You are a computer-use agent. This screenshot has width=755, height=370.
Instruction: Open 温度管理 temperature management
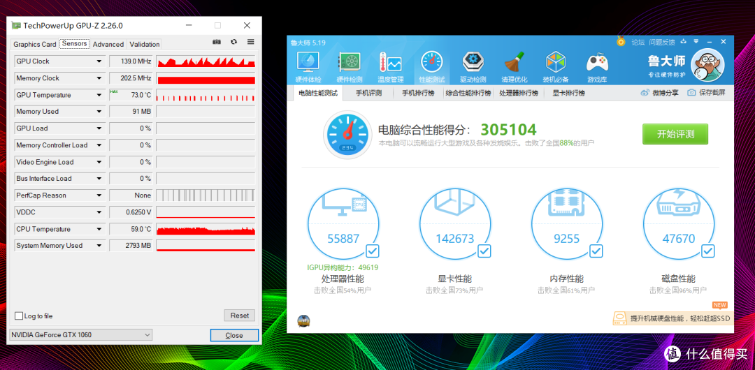click(x=390, y=67)
